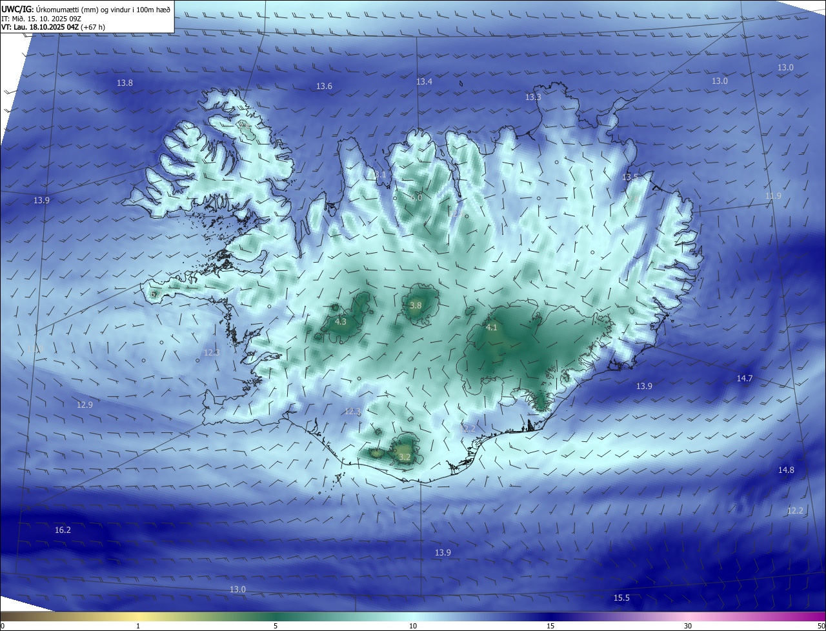This screenshot has width=826, height=631.
Task: Pick the 13.5 value over northeast Iceland
Action: pos(630,177)
